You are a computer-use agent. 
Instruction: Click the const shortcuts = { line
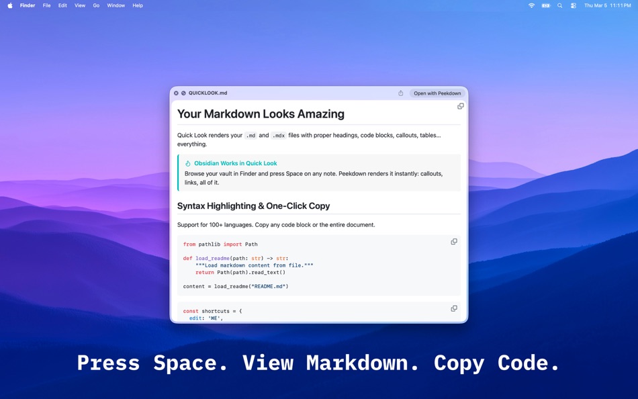(212, 311)
